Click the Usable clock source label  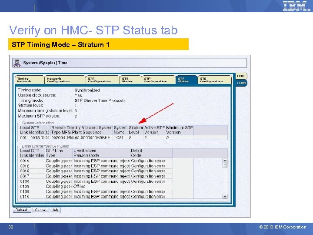[37, 95]
